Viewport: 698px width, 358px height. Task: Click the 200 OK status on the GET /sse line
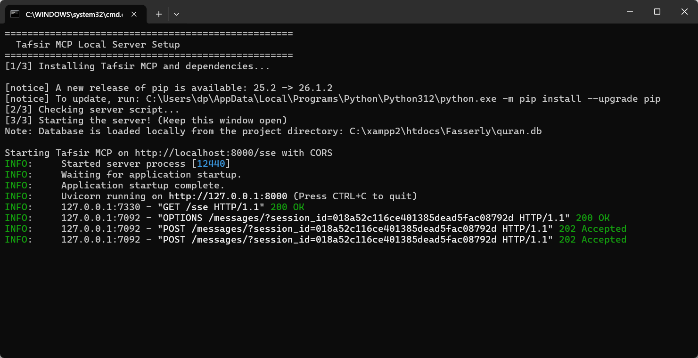(287, 207)
